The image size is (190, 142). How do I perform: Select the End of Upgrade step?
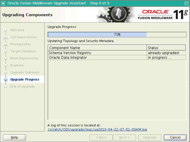pyautogui.click(x=22, y=86)
